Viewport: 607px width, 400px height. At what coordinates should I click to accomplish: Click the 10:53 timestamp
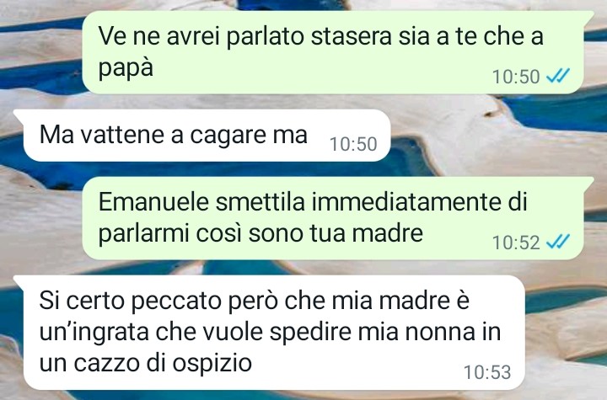[487, 372]
